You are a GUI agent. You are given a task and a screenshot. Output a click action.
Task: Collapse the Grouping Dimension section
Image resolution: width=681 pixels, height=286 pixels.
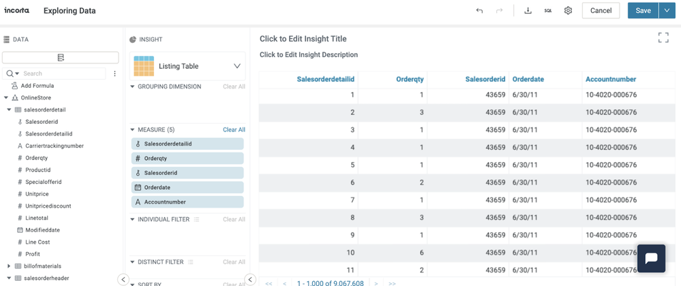coord(133,87)
